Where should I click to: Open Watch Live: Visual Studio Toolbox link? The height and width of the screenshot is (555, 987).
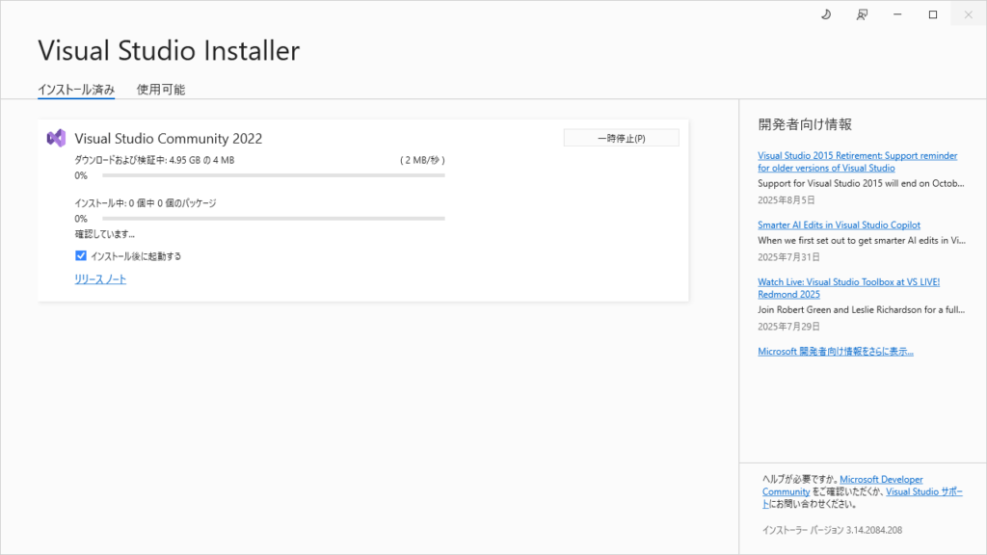tap(848, 287)
